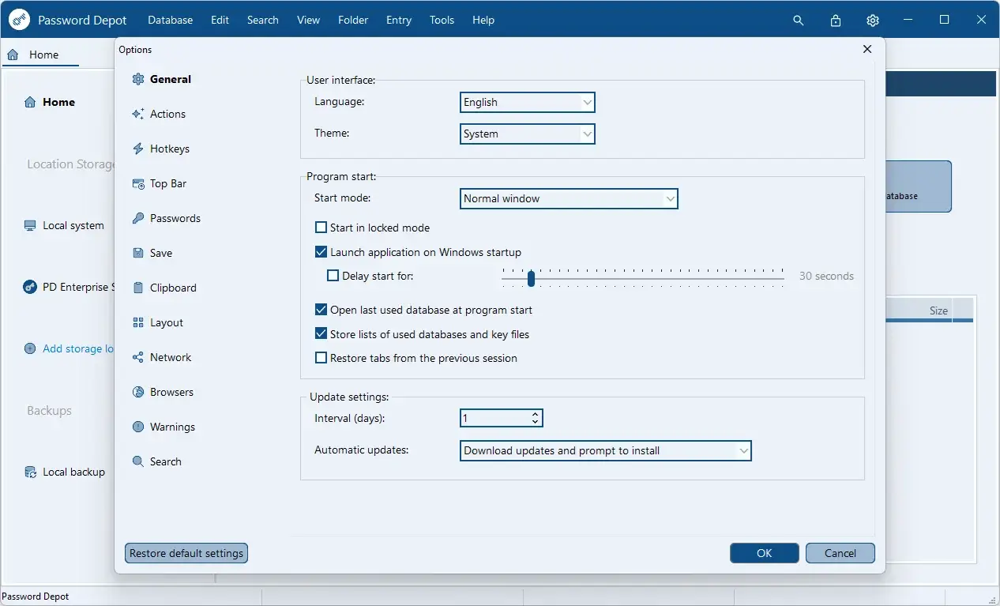Decrease the Interval days spinner

tap(536, 422)
